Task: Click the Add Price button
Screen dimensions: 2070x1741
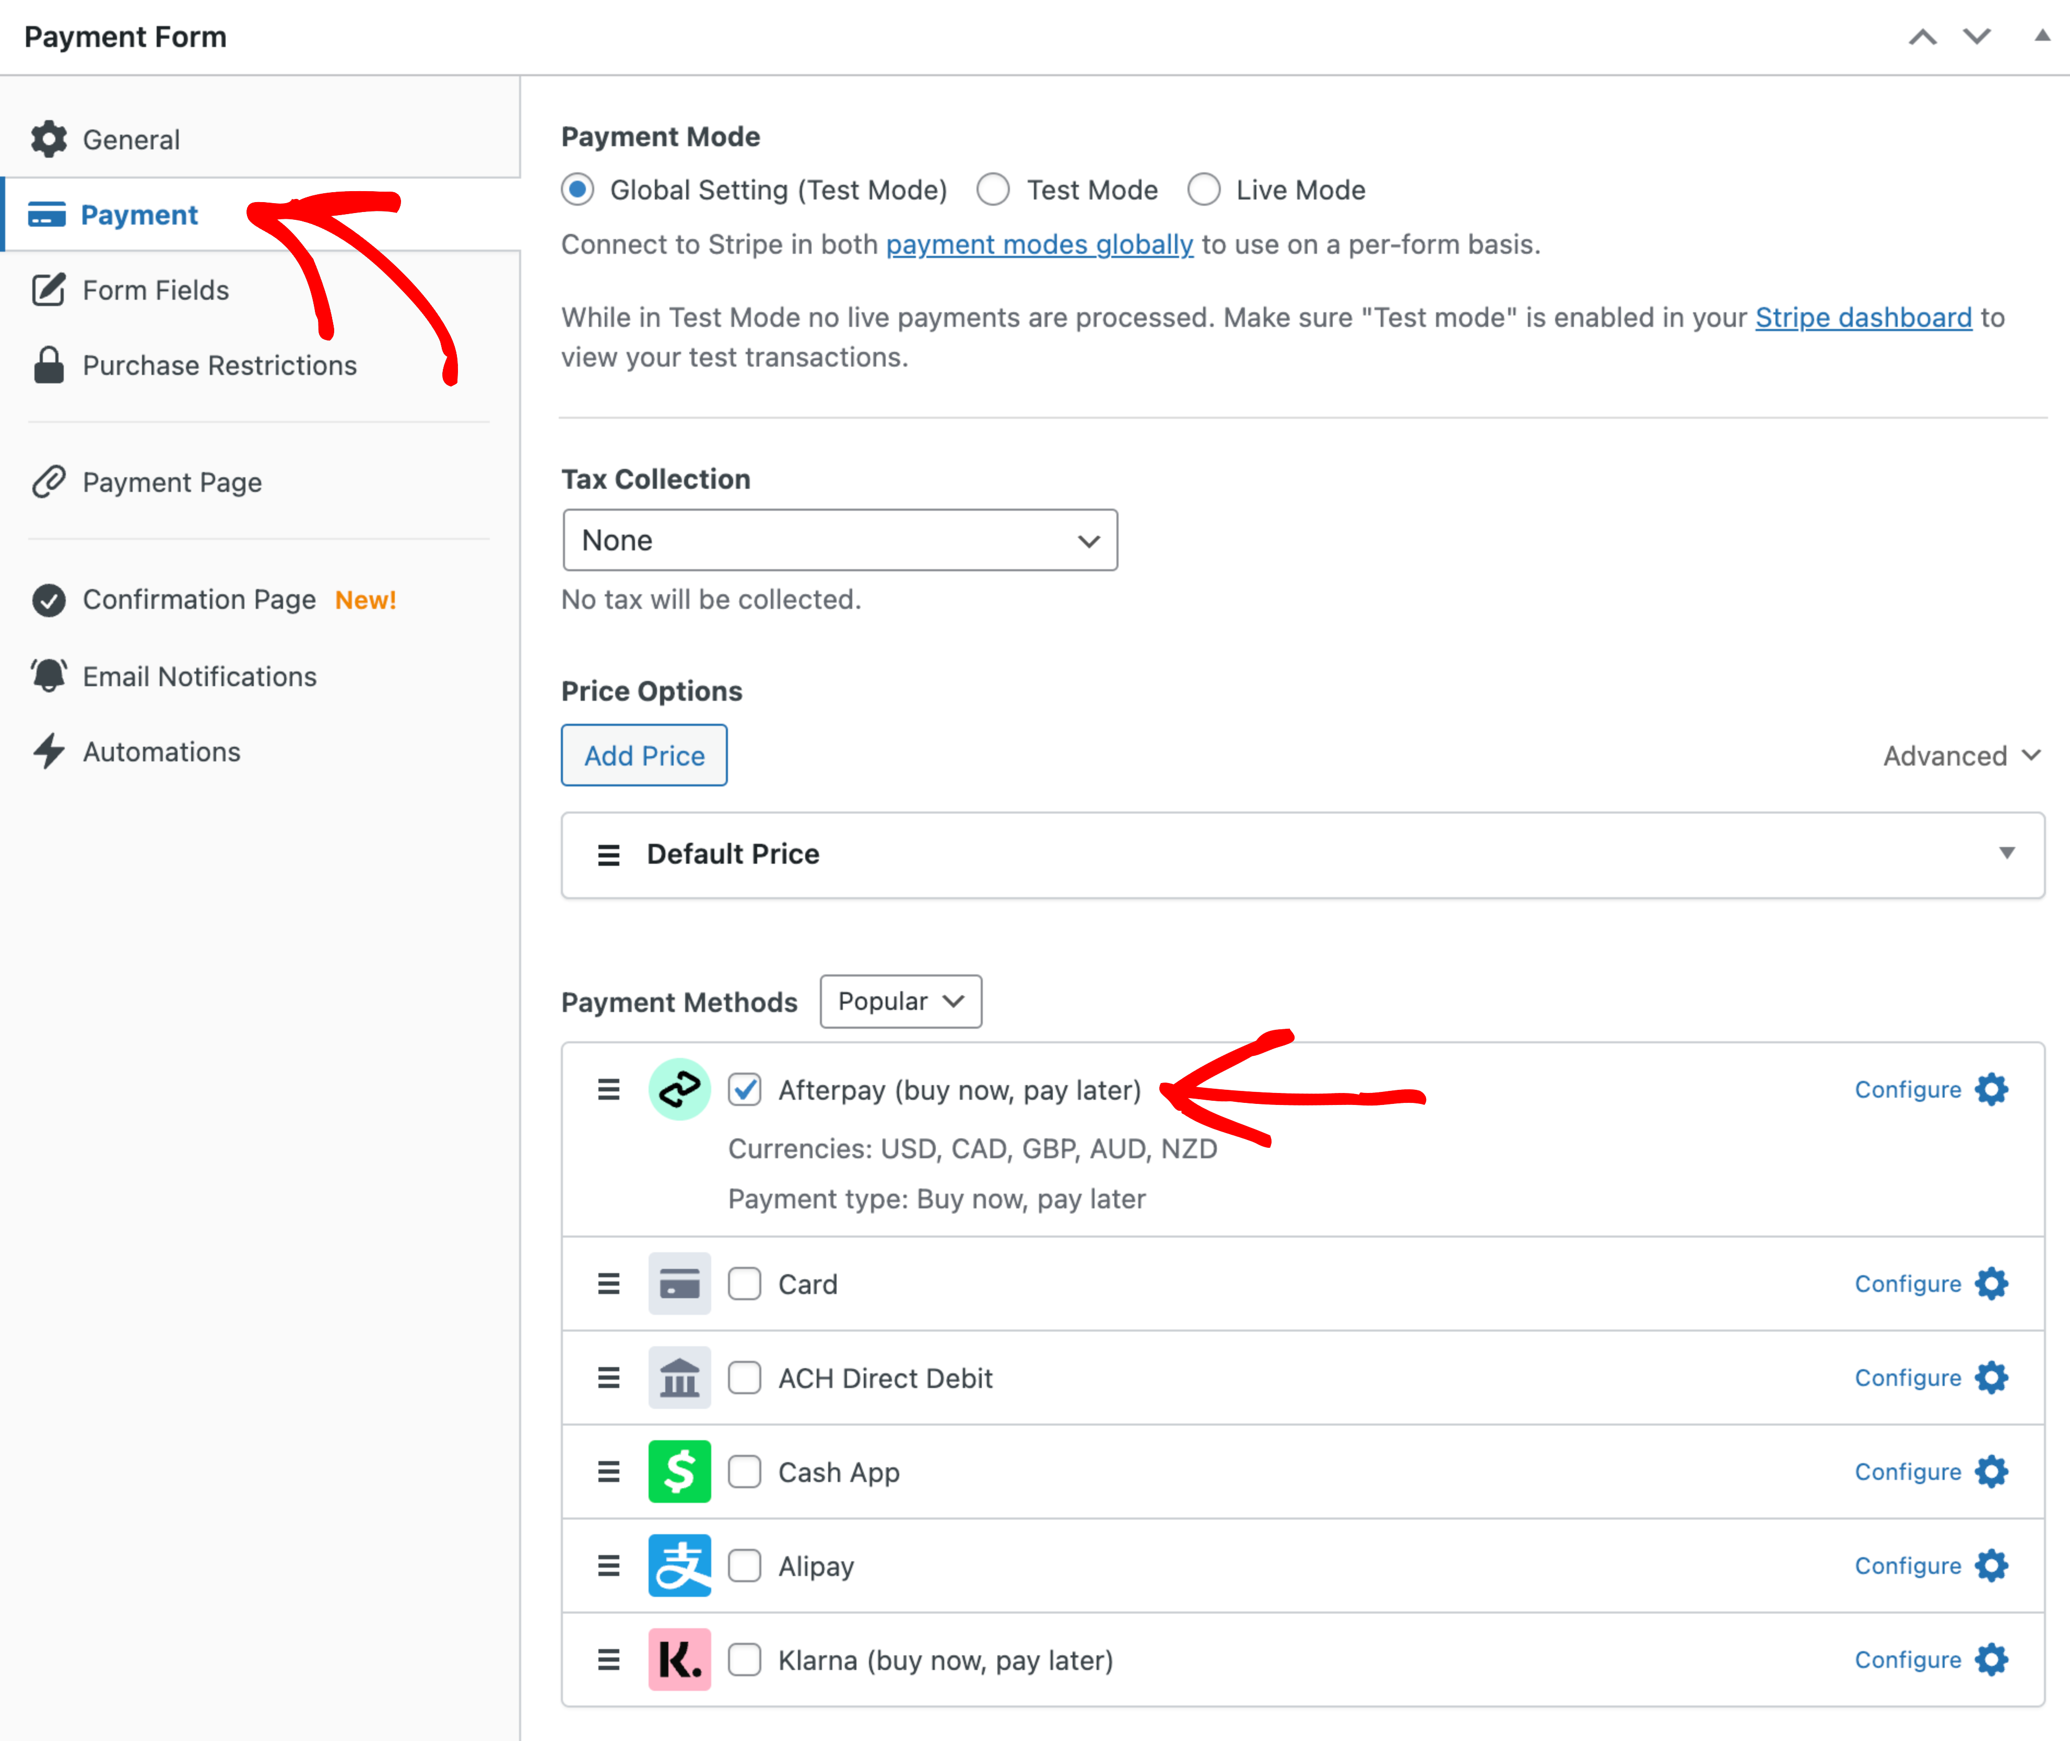Action: [x=643, y=755]
